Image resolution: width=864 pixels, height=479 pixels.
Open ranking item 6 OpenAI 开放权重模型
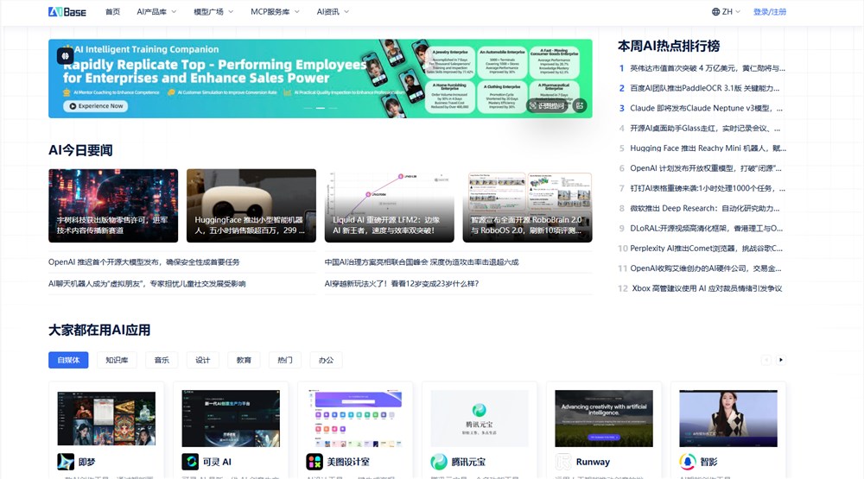pyautogui.click(x=702, y=168)
